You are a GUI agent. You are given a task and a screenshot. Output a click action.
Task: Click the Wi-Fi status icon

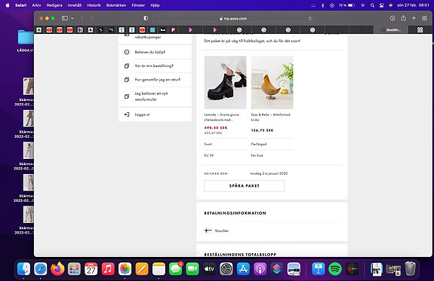(363, 5)
